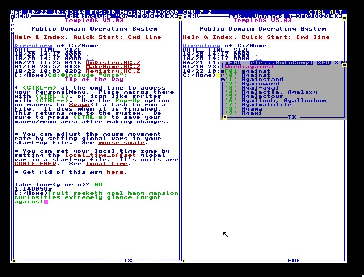Click the date and time in top status bar

pyautogui.click(x=48, y=12)
